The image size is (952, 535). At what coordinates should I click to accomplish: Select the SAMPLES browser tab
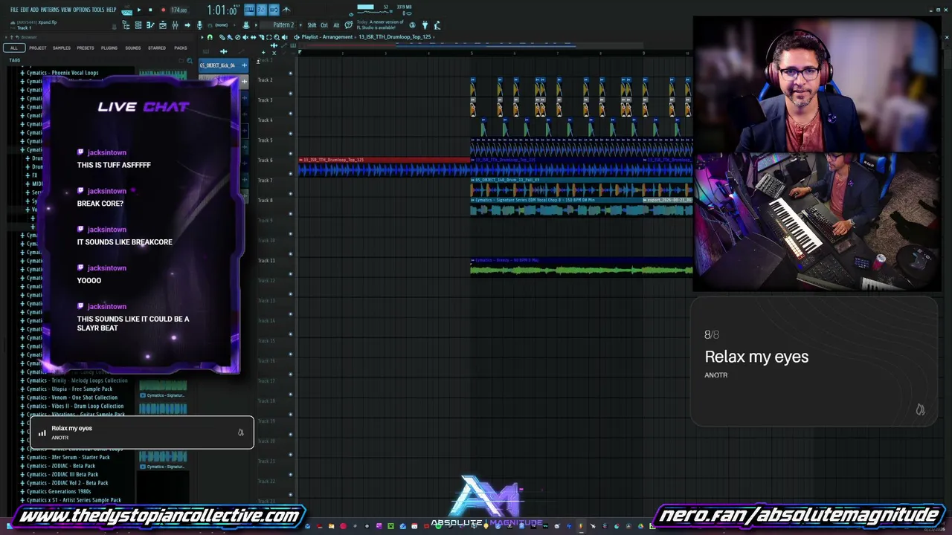(62, 48)
